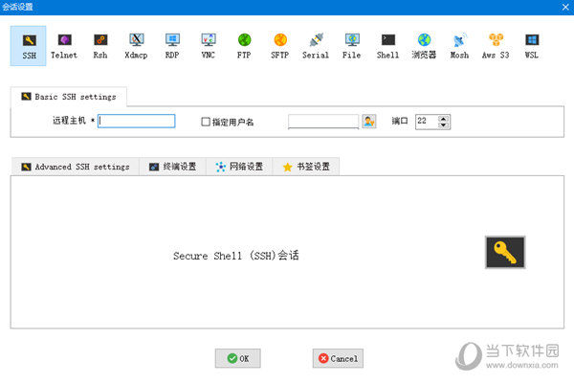Open the RDP session type
Screen dimensions: 574x384
172,46
